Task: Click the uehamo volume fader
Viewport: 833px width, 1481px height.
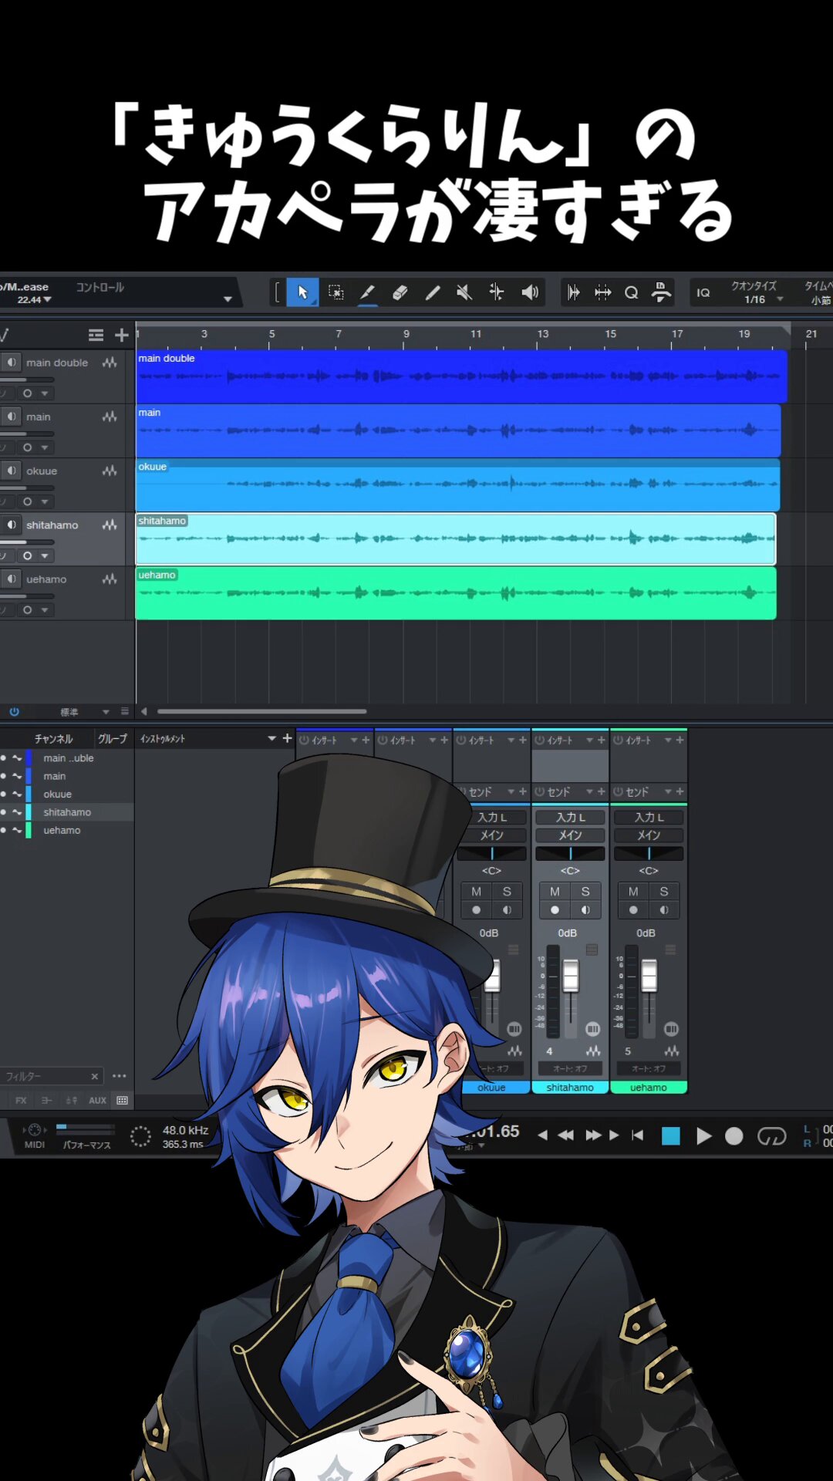Action: pos(649,976)
